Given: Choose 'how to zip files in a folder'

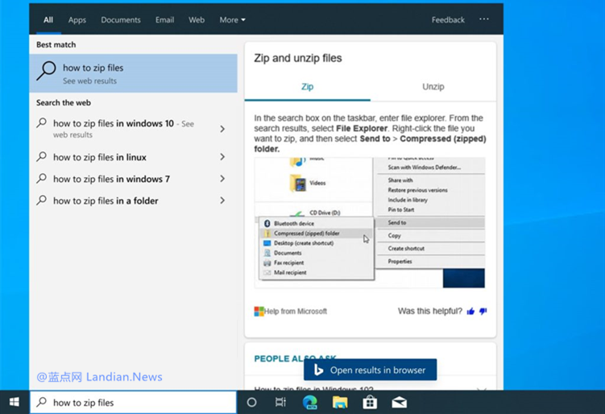Looking at the screenshot, I should click(x=133, y=201).
